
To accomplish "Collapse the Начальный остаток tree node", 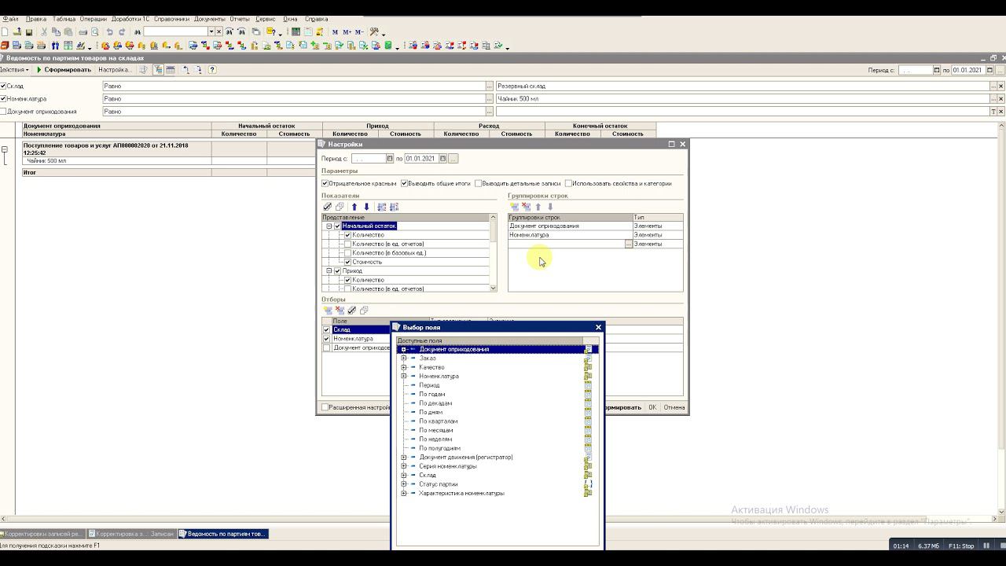I will pyautogui.click(x=329, y=226).
